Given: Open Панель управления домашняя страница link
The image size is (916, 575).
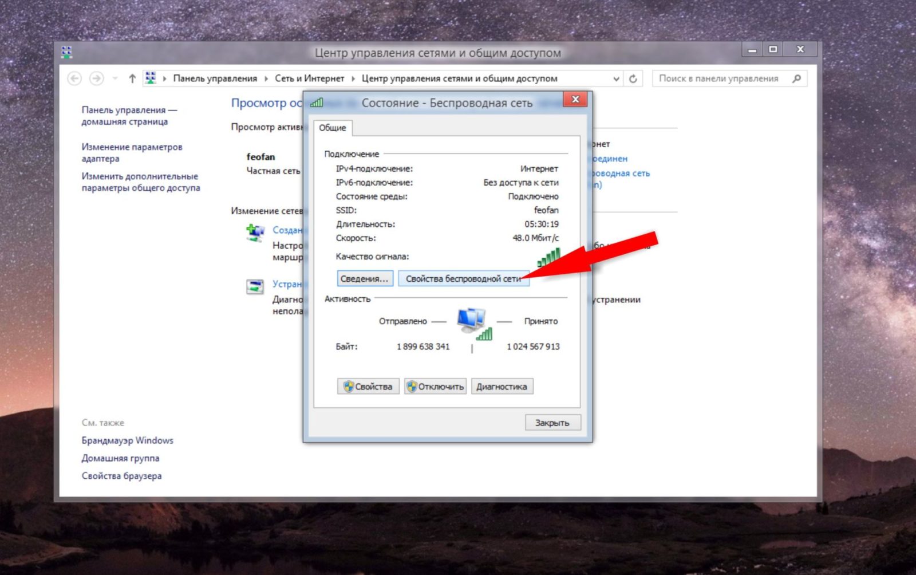Looking at the screenshot, I should (x=129, y=116).
